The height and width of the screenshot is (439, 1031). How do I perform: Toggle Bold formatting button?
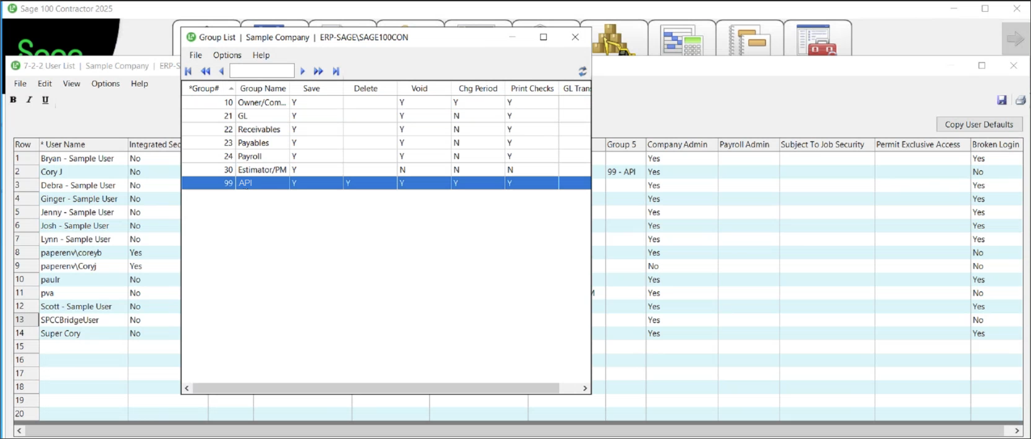pos(13,100)
